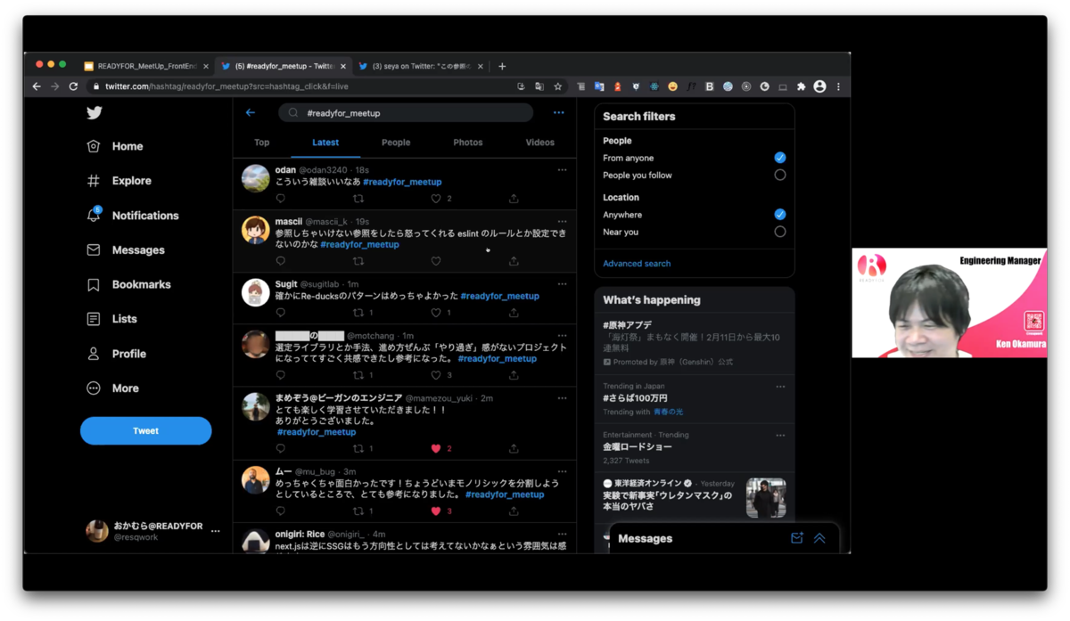The image size is (1070, 621).
Task: Switch to the Videos tab
Action: 539,143
